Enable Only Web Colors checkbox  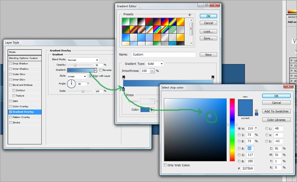(165, 165)
